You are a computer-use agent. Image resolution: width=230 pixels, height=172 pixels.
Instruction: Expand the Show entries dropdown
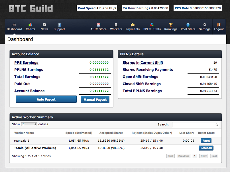tap(29, 124)
